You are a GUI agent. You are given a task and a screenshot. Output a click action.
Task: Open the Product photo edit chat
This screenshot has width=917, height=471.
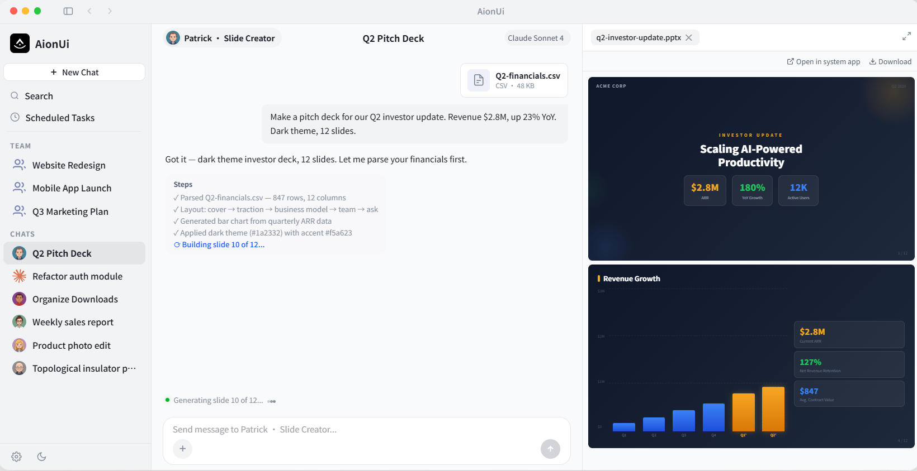click(74, 345)
